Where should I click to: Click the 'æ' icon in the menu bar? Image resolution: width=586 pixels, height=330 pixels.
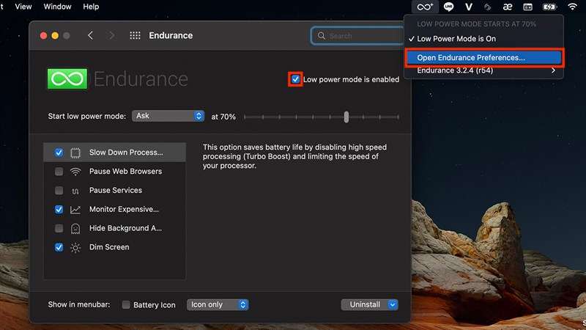pyautogui.click(x=507, y=7)
